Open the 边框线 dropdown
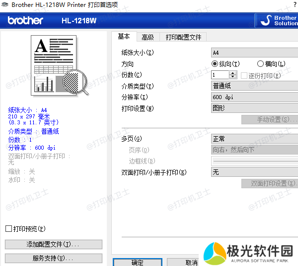This screenshot has height=266, width=298. 254,161
